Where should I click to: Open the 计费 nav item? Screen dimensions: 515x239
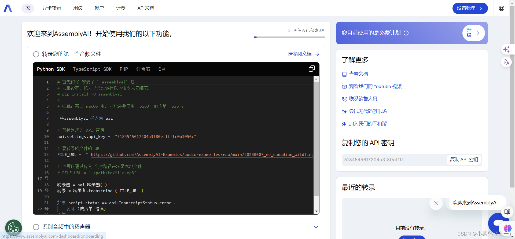pos(121,8)
